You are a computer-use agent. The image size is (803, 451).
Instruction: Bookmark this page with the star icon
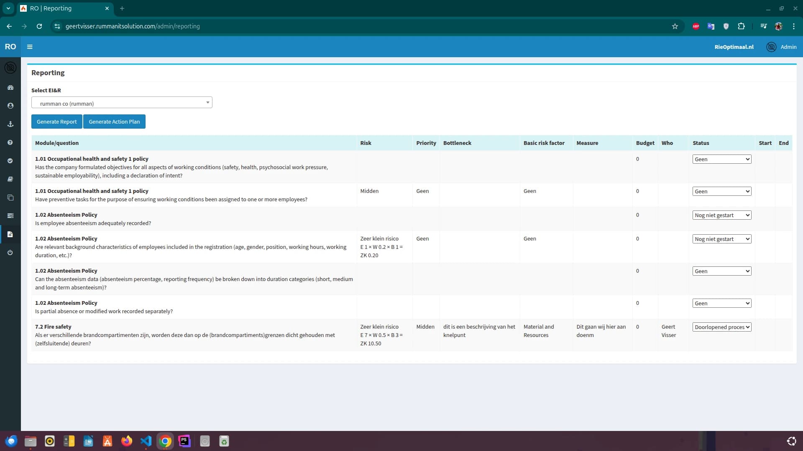click(x=675, y=26)
